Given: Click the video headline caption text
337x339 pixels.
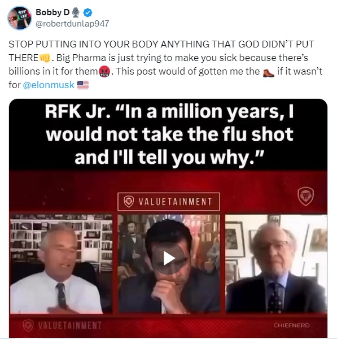Looking at the screenshot, I should pyautogui.click(x=169, y=134).
